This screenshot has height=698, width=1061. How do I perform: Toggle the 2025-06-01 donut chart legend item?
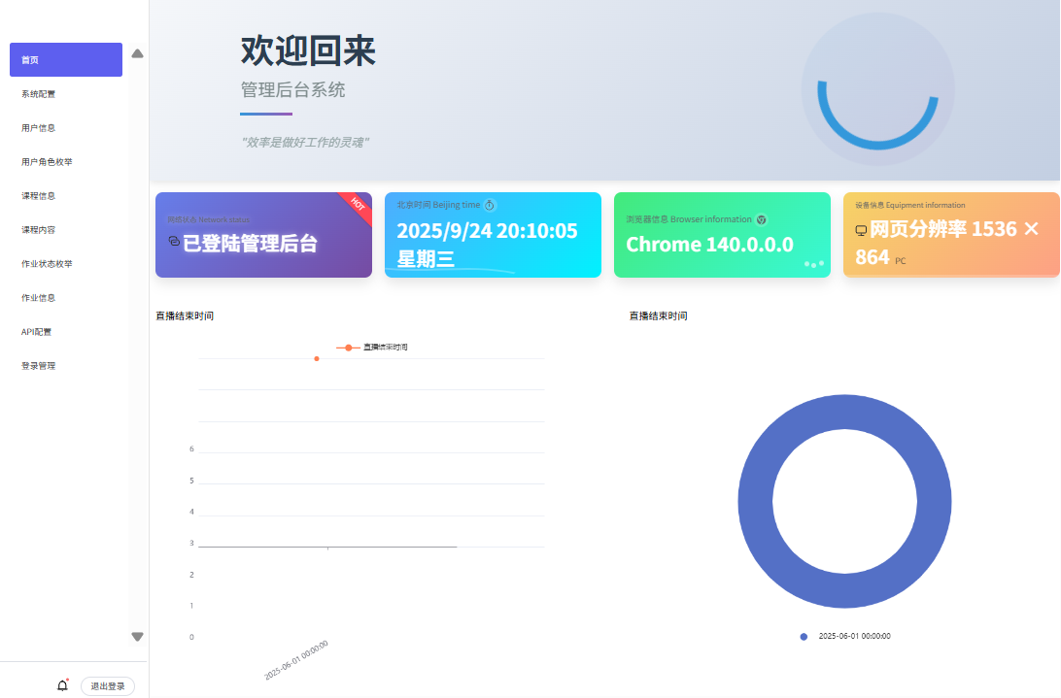click(845, 636)
